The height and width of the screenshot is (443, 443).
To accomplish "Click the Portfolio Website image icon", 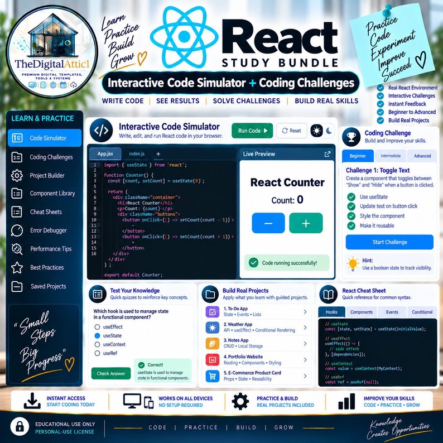I will point(213,360).
